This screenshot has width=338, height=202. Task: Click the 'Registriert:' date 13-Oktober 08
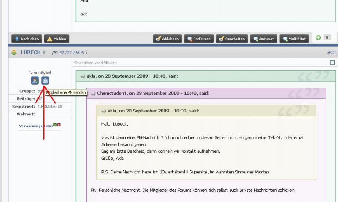[x=50, y=107]
